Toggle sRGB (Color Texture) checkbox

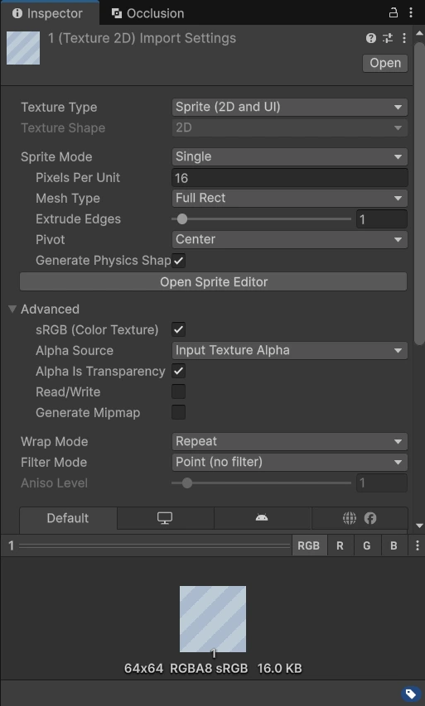[x=178, y=329]
